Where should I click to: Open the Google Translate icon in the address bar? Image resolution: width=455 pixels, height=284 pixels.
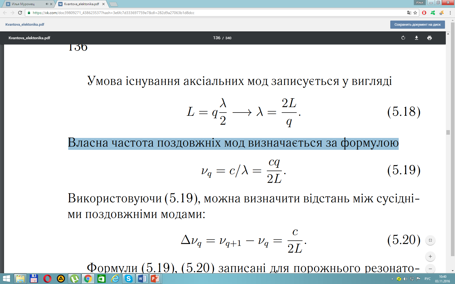pyautogui.click(x=409, y=13)
